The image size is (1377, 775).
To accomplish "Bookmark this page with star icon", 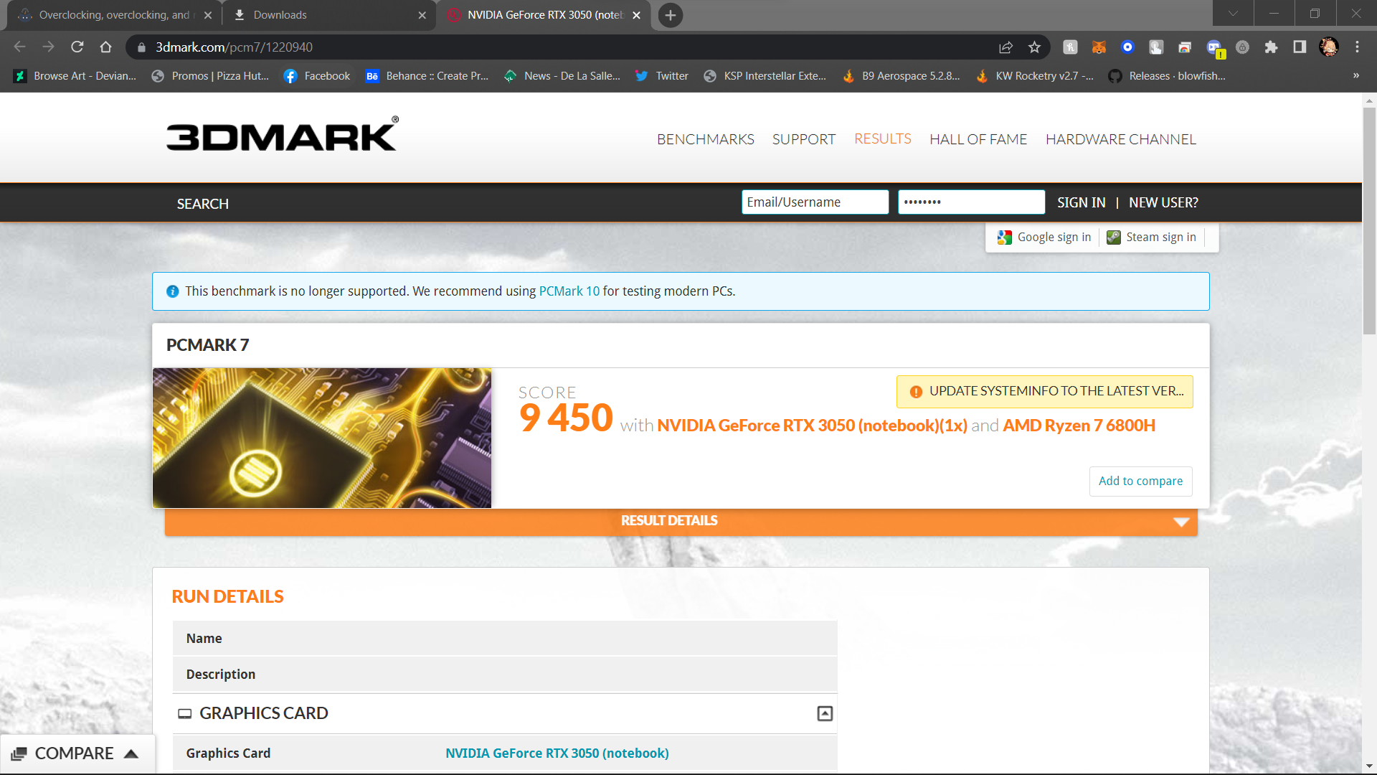I will tap(1034, 47).
